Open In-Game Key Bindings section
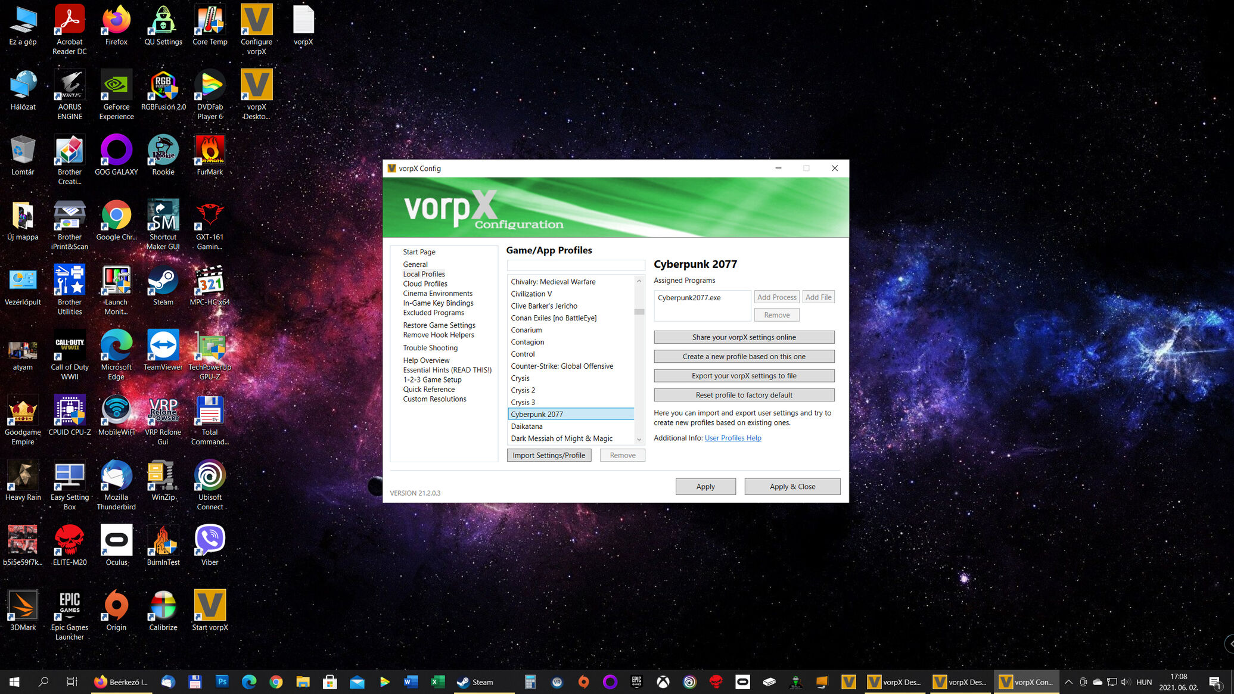 click(438, 303)
